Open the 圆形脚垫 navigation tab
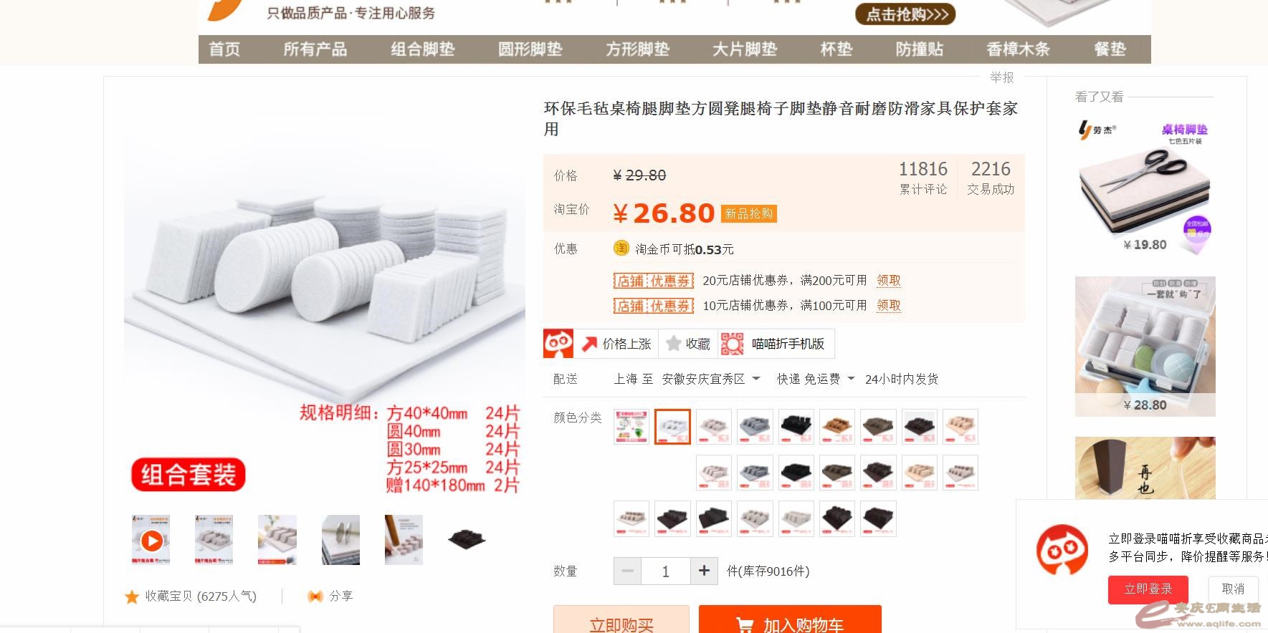Screen dimensions: 1268x633 530,49
